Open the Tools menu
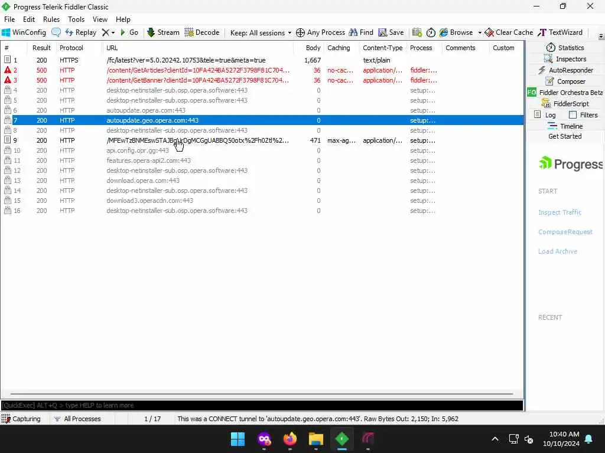The image size is (605, 453). click(x=76, y=19)
